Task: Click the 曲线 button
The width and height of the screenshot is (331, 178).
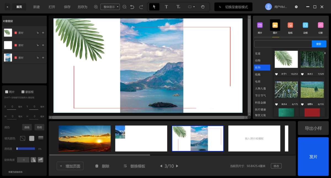Action: point(27,127)
